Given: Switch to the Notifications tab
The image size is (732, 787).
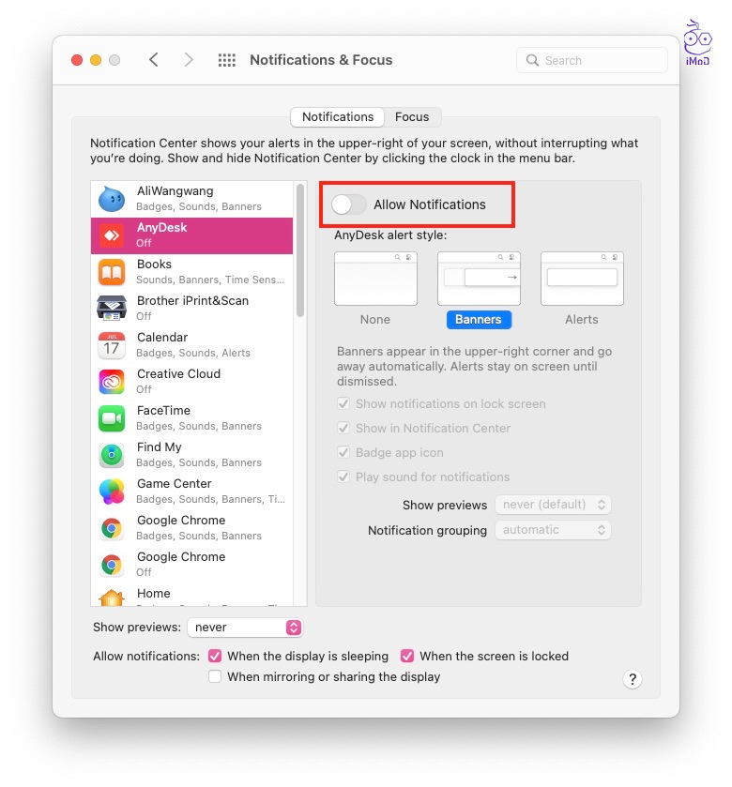Looking at the screenshot, I should 338,117.
